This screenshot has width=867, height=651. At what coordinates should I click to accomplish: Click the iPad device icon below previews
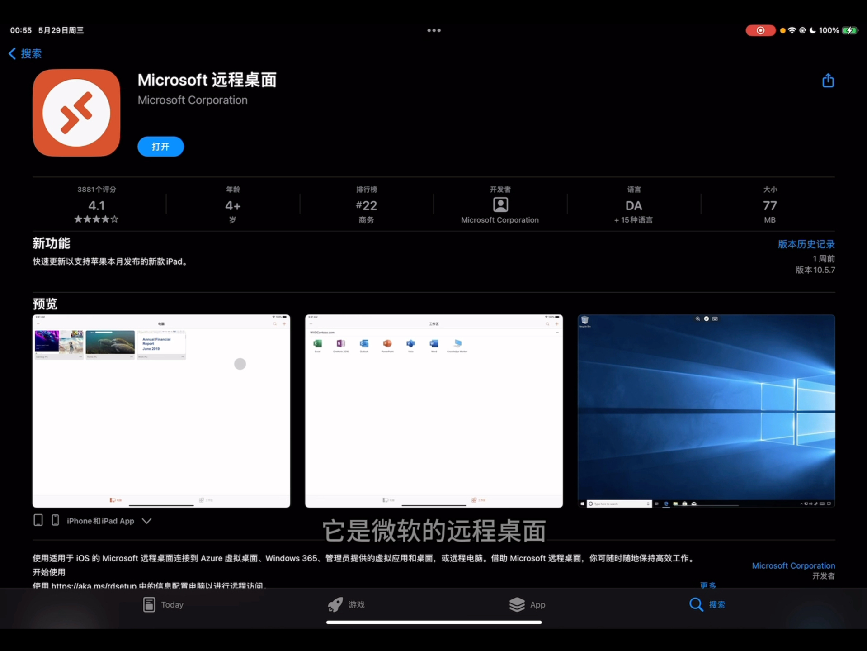38,520
